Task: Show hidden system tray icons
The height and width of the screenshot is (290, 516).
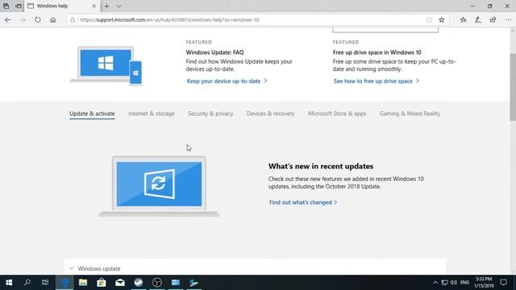Action: (435, 283)
